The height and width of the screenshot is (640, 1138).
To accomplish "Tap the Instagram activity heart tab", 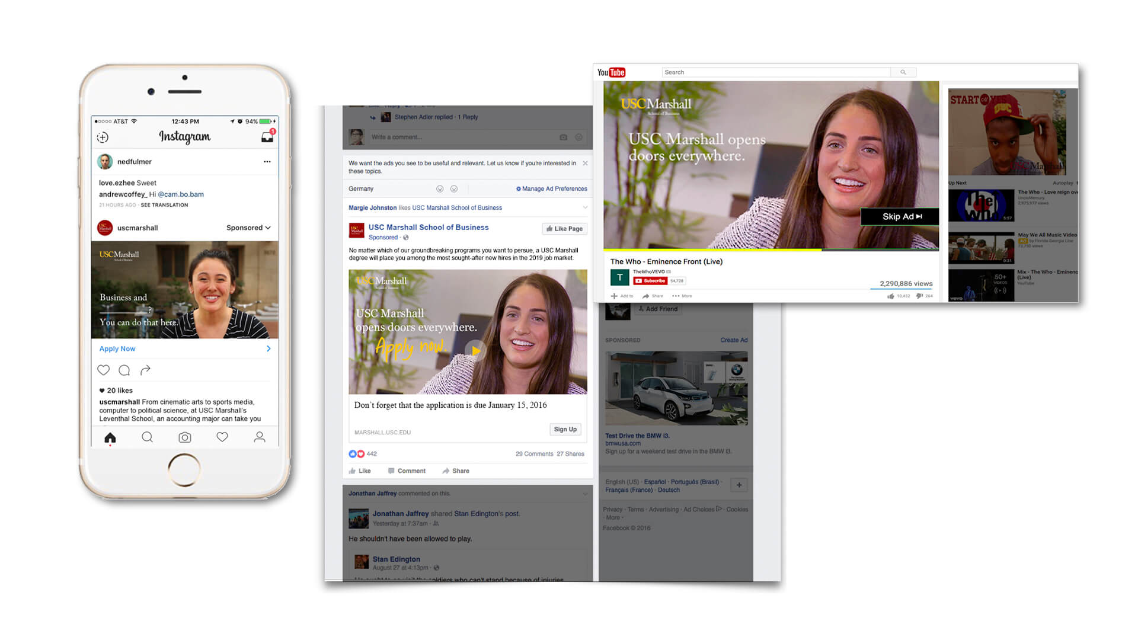I will click(x=222, y=437).
